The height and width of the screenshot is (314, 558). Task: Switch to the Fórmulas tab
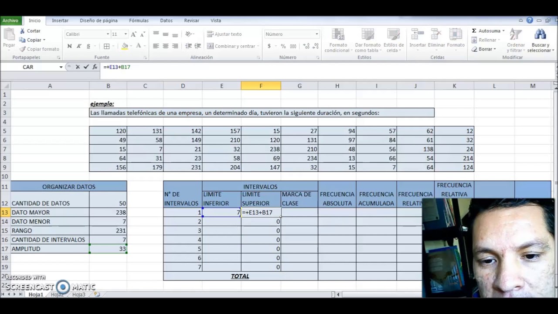tap(139, 20)
